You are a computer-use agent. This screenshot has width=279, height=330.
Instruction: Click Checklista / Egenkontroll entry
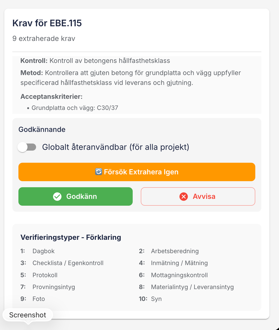pyautogui.click(x=68, y=263)
